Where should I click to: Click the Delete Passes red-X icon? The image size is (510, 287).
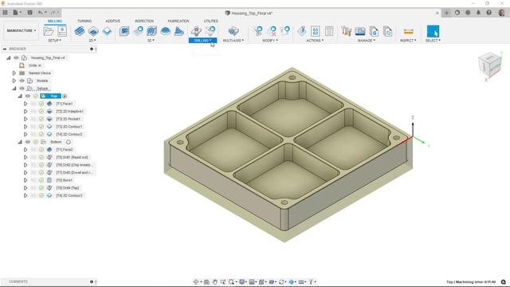click(x=271, y=31)
